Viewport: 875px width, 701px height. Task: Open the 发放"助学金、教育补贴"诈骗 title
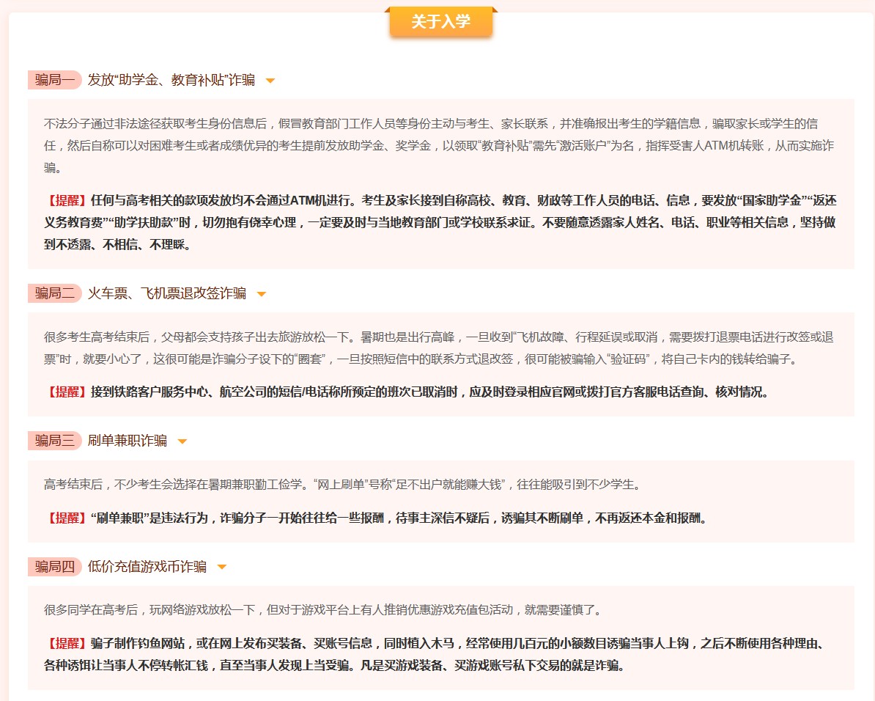click(x=171, y=80)
